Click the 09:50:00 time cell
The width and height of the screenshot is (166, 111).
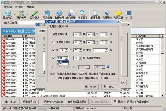pos(92,93)
